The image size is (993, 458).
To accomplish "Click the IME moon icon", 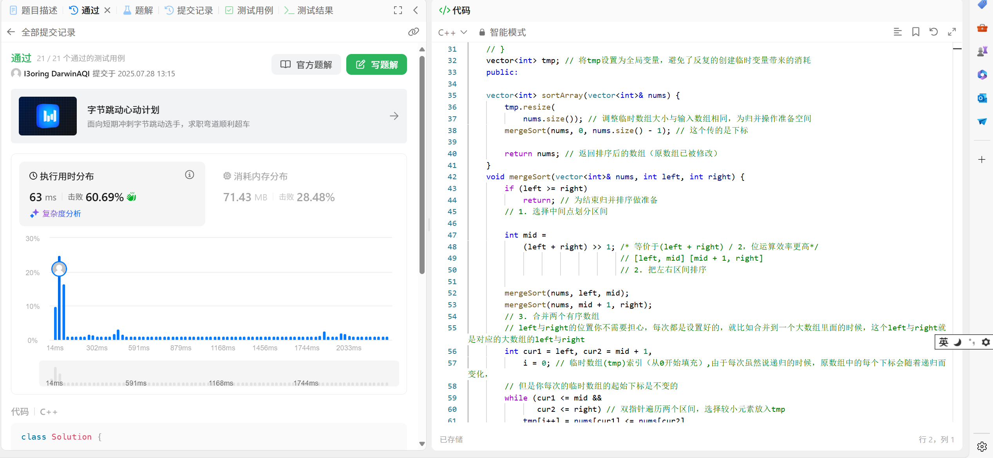I will [957, 342].
